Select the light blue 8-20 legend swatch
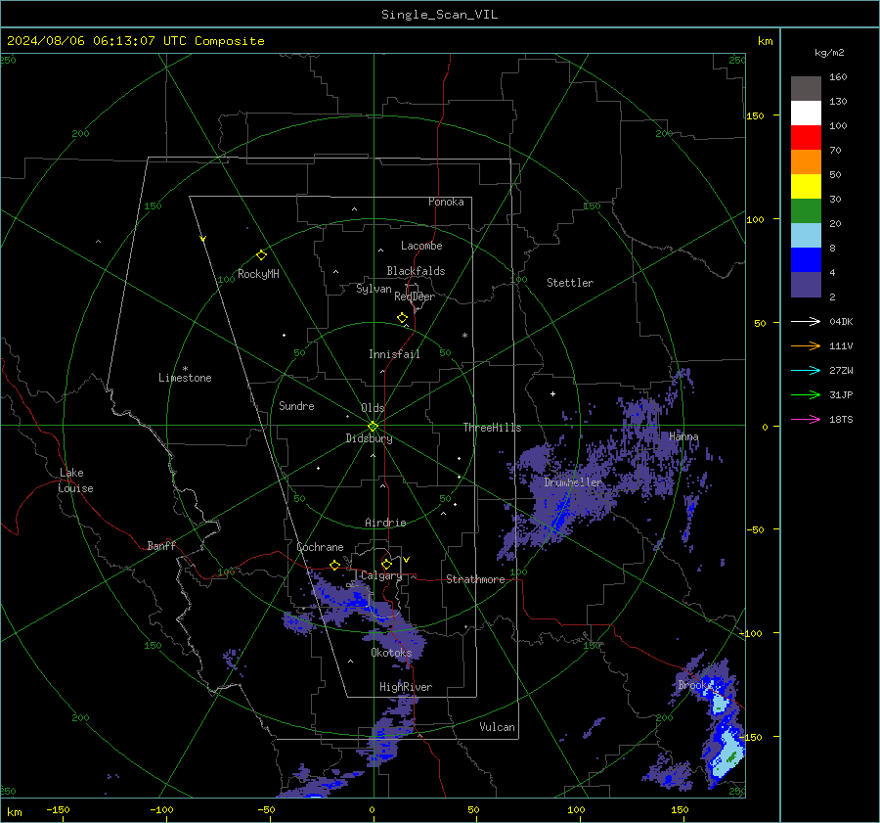 [806, 236]
